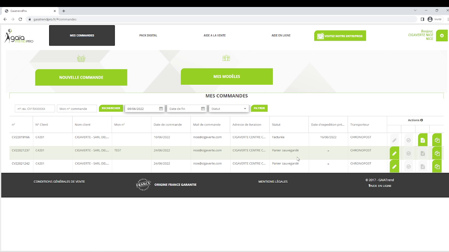
Task: Open Conditions Générales de Vente link
Action: pyautogui.click(x=59, y=182)
